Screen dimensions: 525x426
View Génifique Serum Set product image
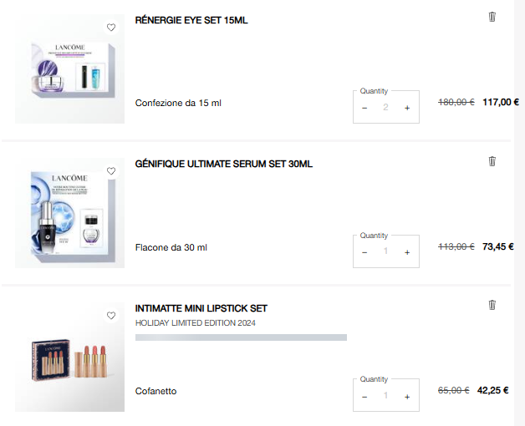[x=70, y=215]
